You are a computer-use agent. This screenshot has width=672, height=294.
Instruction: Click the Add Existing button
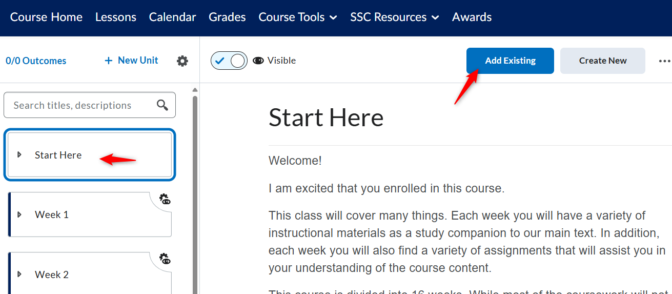pyautogui.click(x=510, y=61)
